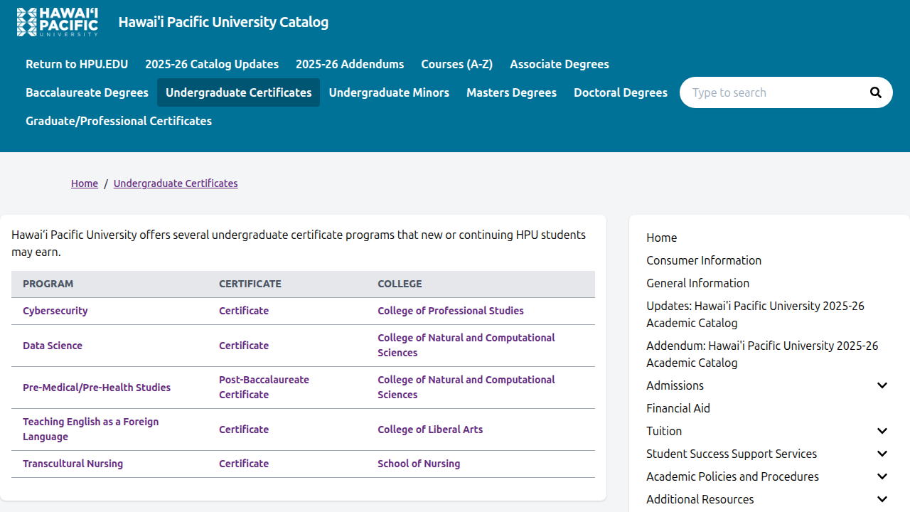Image resolution: width=910 pixels, height=512 pixels.
Task: Click the search magnifier icon
Action: click(x=876, y=92)
